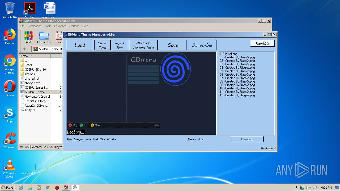Select '10 - Created By RazorX.png'
The width and height of the screenshot is (340, 191).
[237, 88]
